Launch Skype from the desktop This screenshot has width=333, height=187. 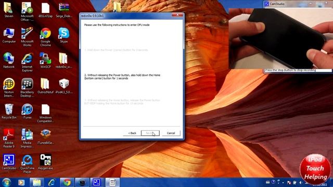tap(63, 35)
